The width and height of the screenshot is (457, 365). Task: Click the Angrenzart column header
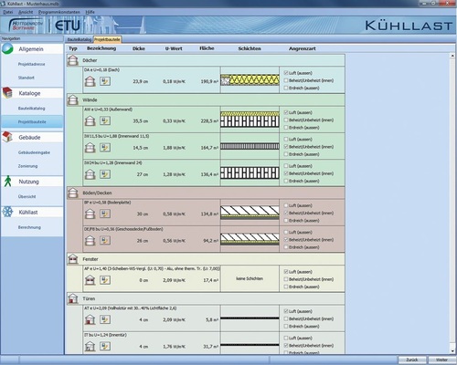(x=303, y=48)
